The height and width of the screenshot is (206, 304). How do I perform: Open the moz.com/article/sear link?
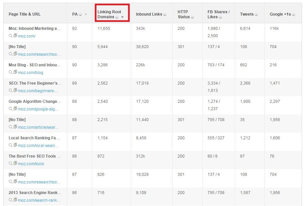click(38, 127)
